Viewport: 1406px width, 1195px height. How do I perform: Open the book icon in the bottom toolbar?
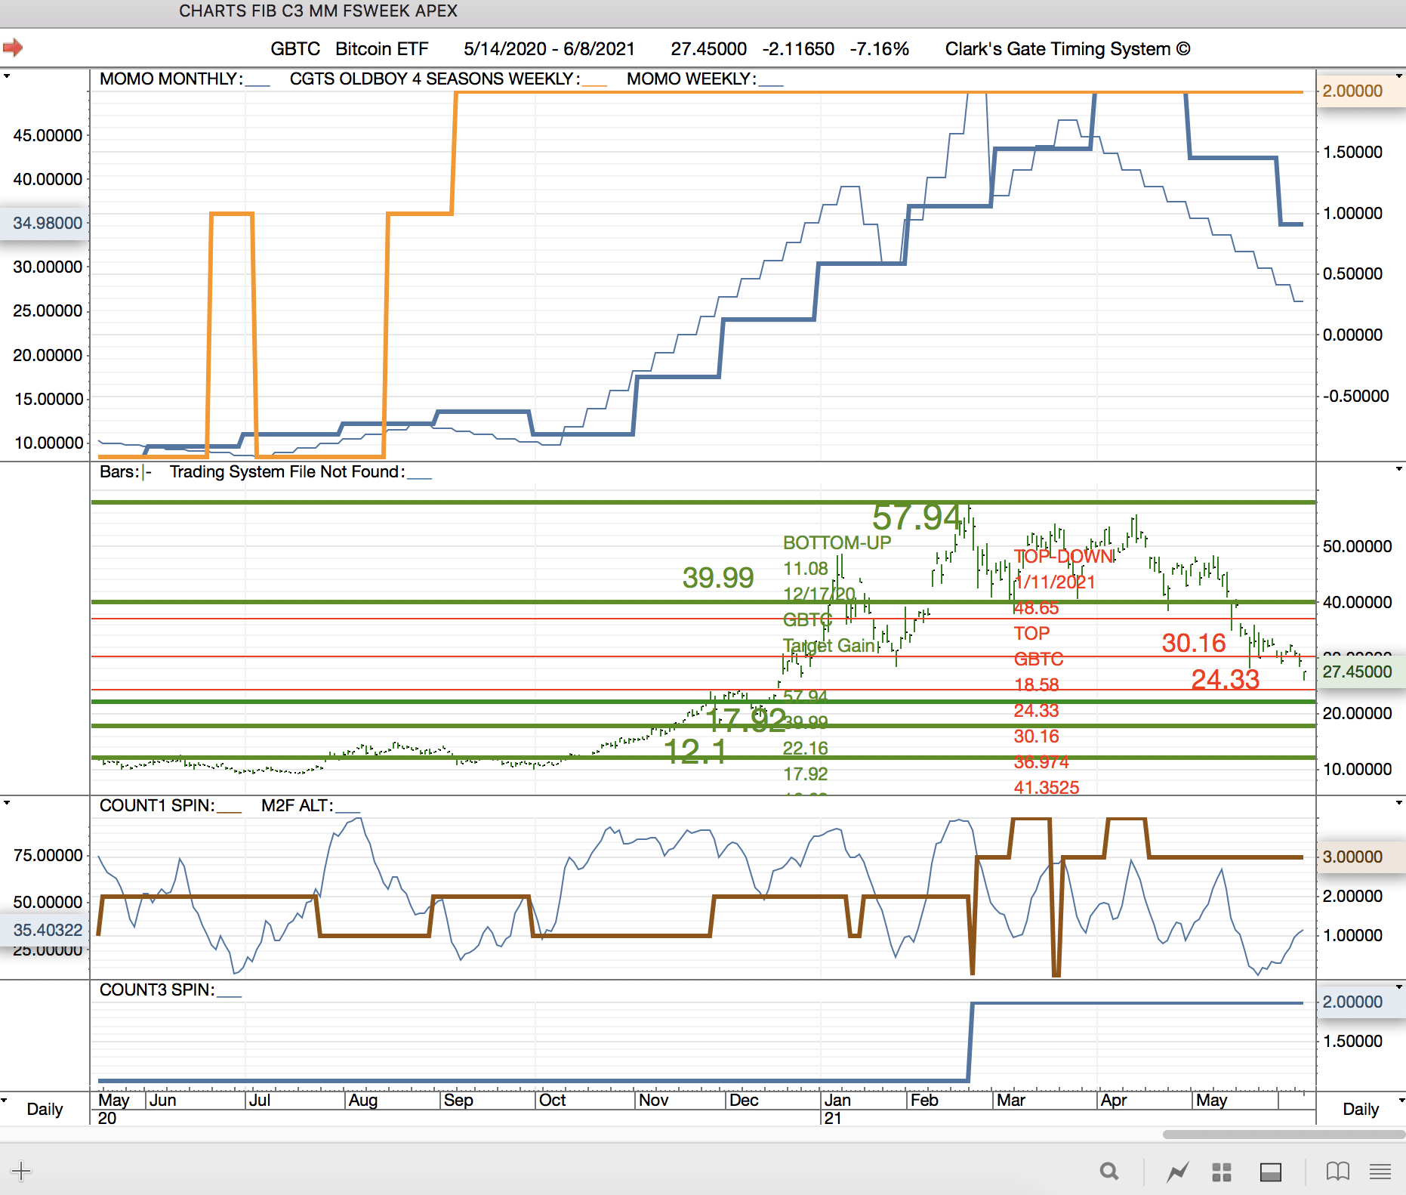[1337, 1172]
